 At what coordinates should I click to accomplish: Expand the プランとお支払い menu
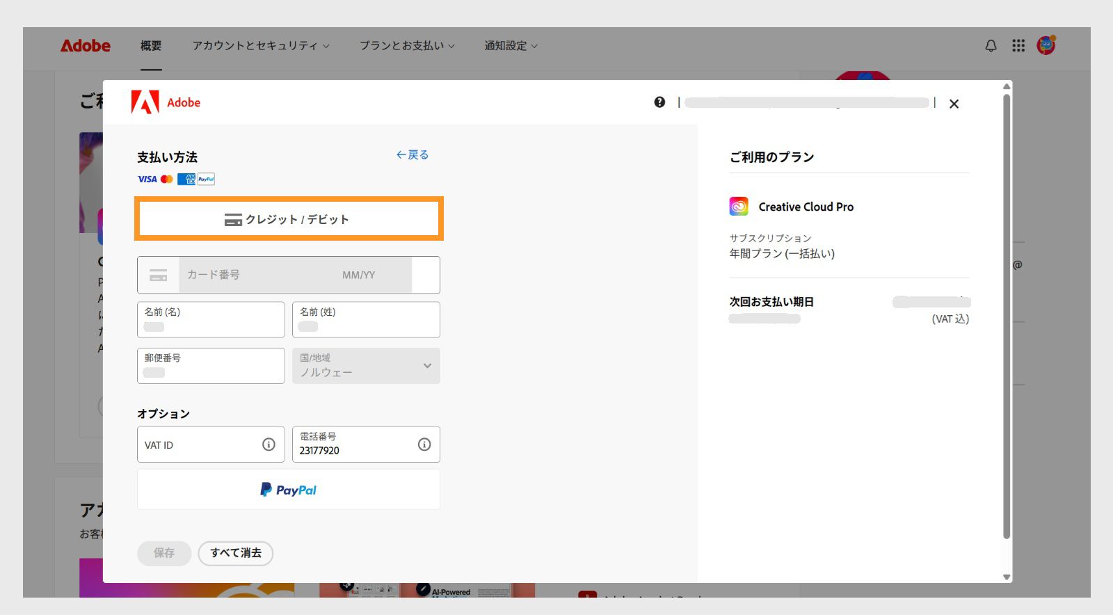coord(407,46)
